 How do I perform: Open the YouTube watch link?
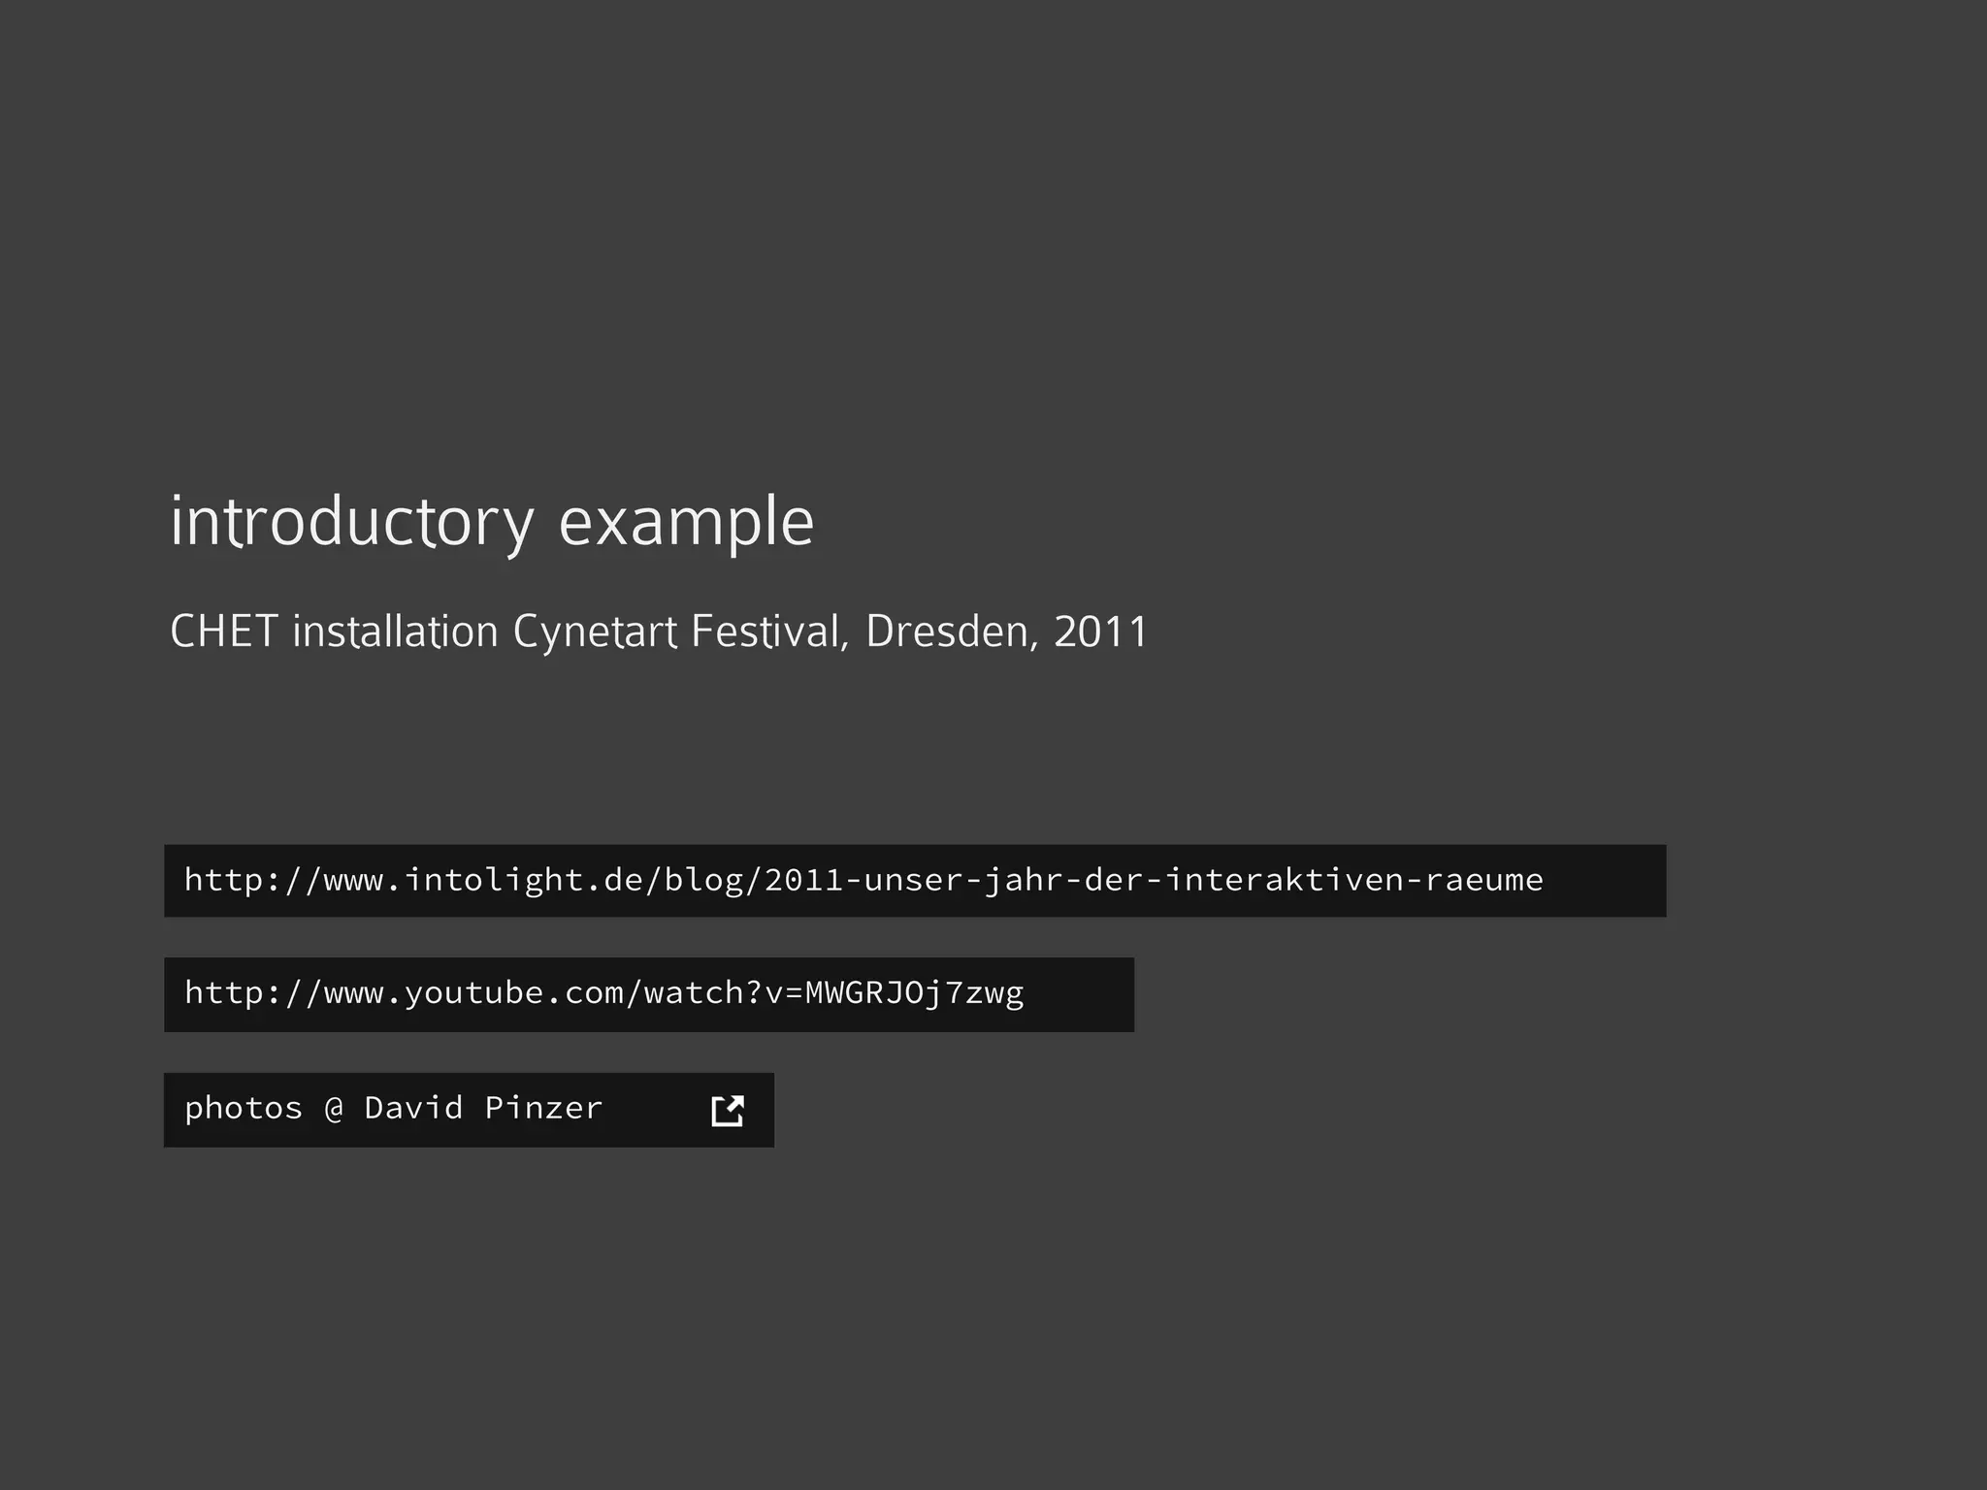(x=603, y=993)
